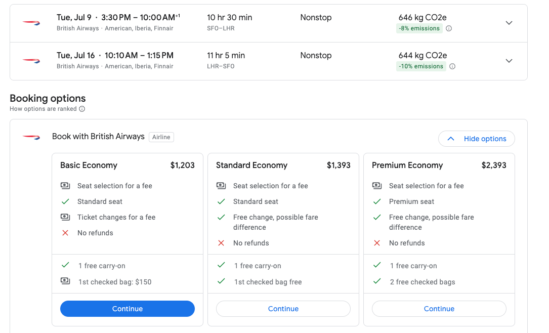This screenshot has height=333, width=549.
Task: Select the Premium Economy $2,393 price
Action: 493,165
